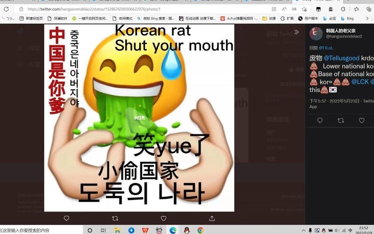The image size is (374, 234).
Task: Open the @T1LoL reply mention link
Action: tap(326, 48)
